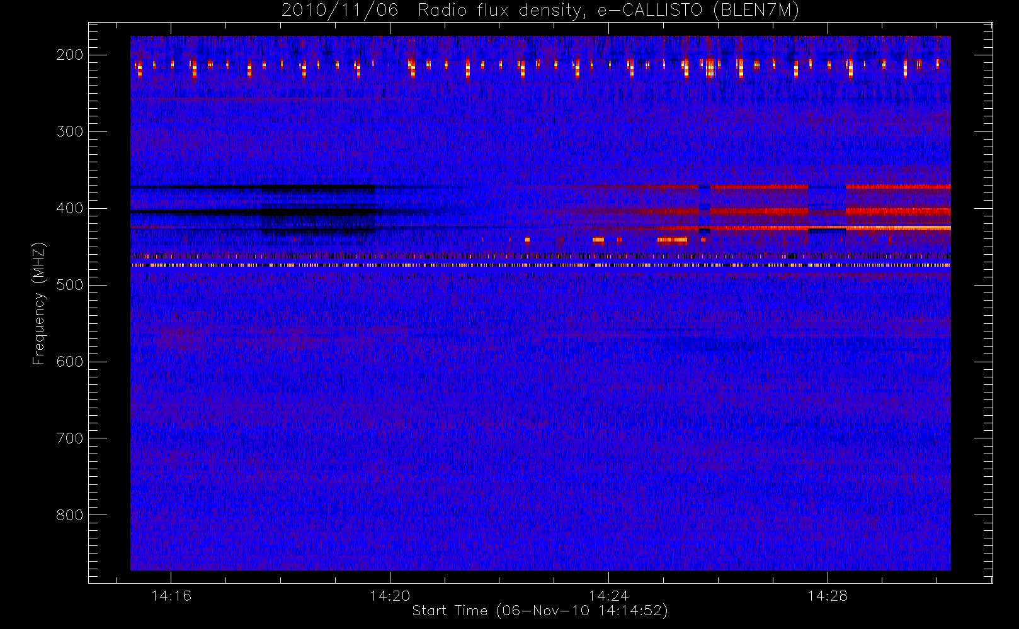Image resolution: width=1019 pixels, height=629 pixels.
Task: Click the 14:16 time tick label
Action: click(x=171, y=596)
